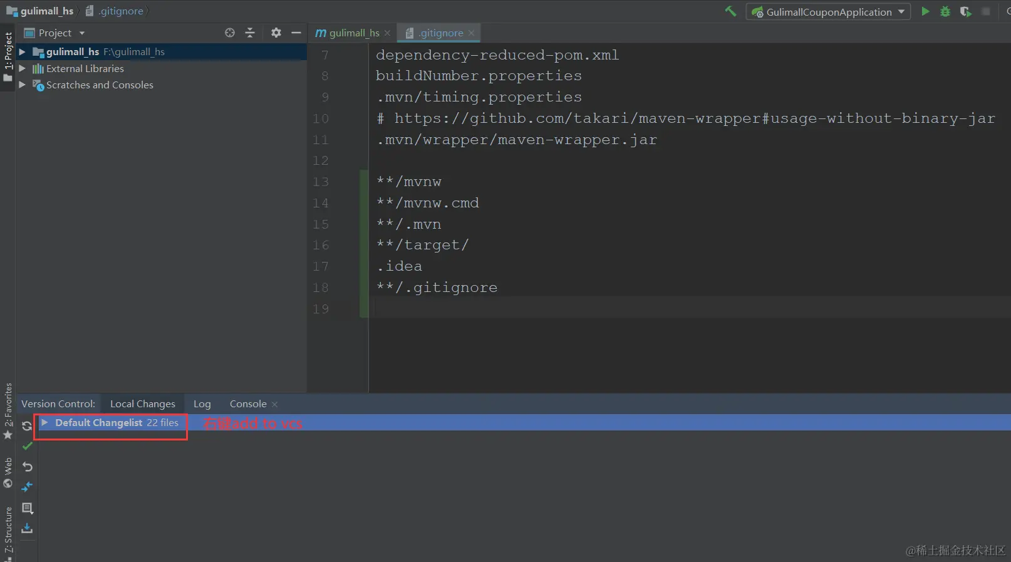Screen dimensions: 1011x562
Task: Open the 1: Project side tool button
Action: [x=8, y=56]
